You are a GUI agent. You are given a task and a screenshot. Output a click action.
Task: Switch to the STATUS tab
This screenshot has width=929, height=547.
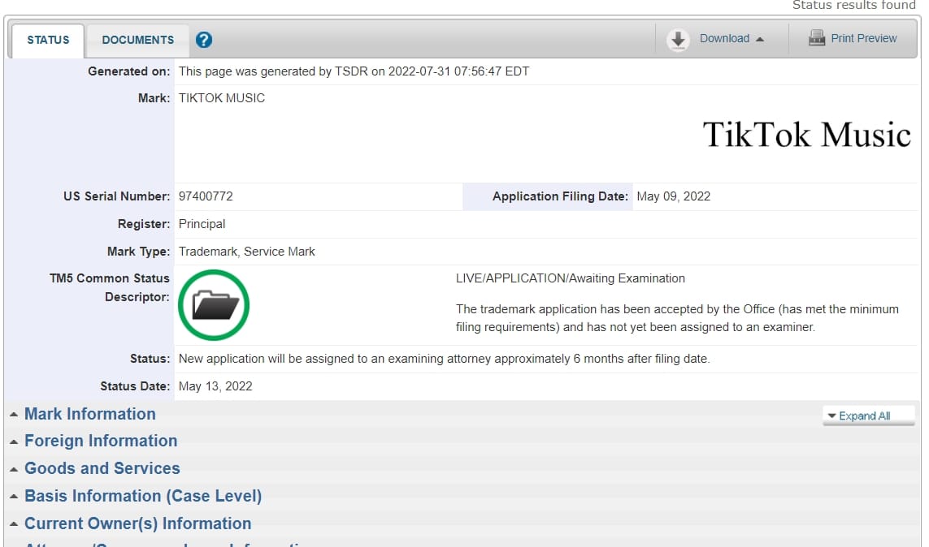point(48,41)
